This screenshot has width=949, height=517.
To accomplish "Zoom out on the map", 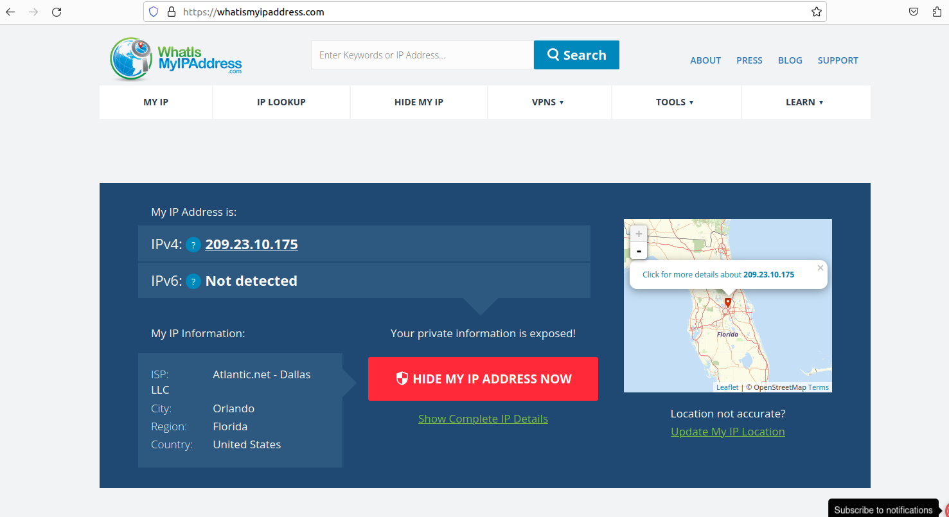I will coord(639,250).
